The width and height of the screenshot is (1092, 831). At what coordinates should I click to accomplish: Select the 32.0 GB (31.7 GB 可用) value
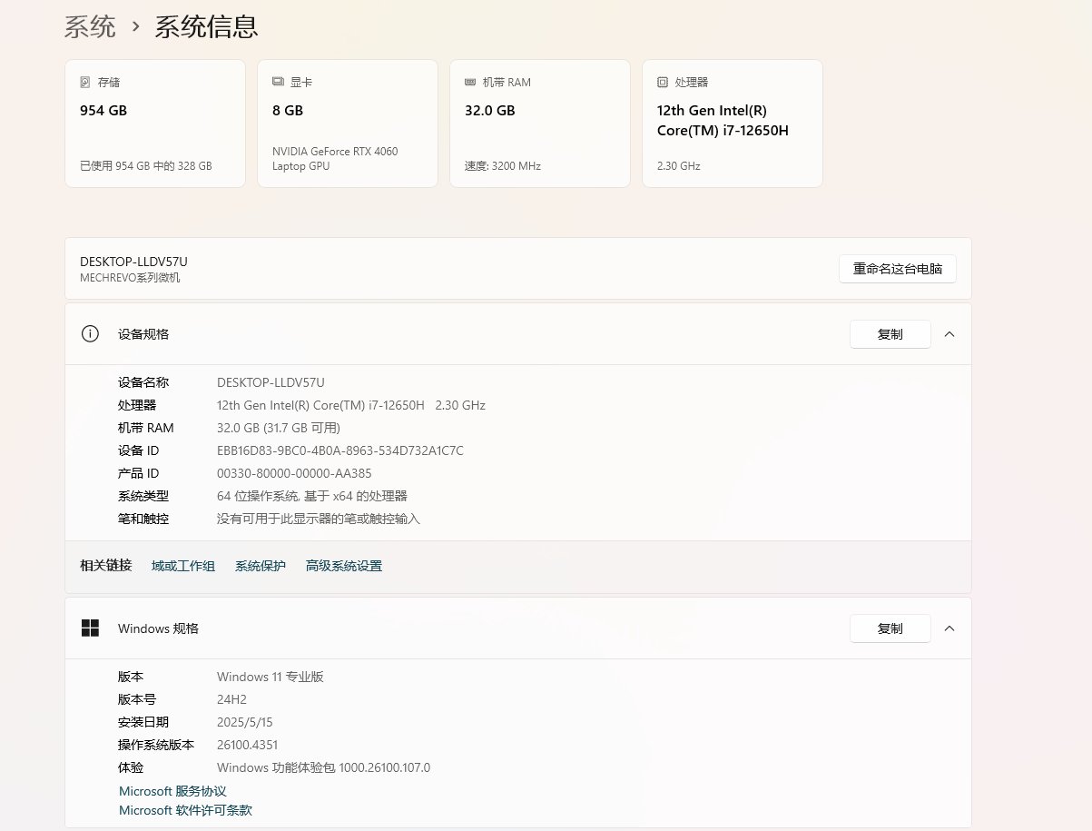(x=279, y=428)
